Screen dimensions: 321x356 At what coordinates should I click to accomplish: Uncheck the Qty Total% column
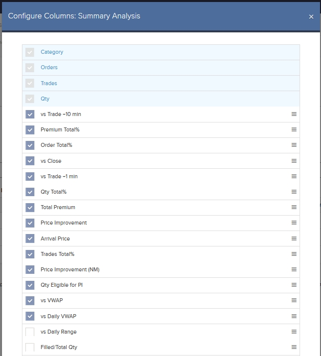coord(30,192)
